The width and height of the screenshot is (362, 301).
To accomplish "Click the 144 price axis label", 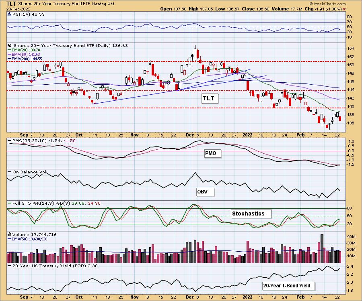I will (x=351, y=90).
